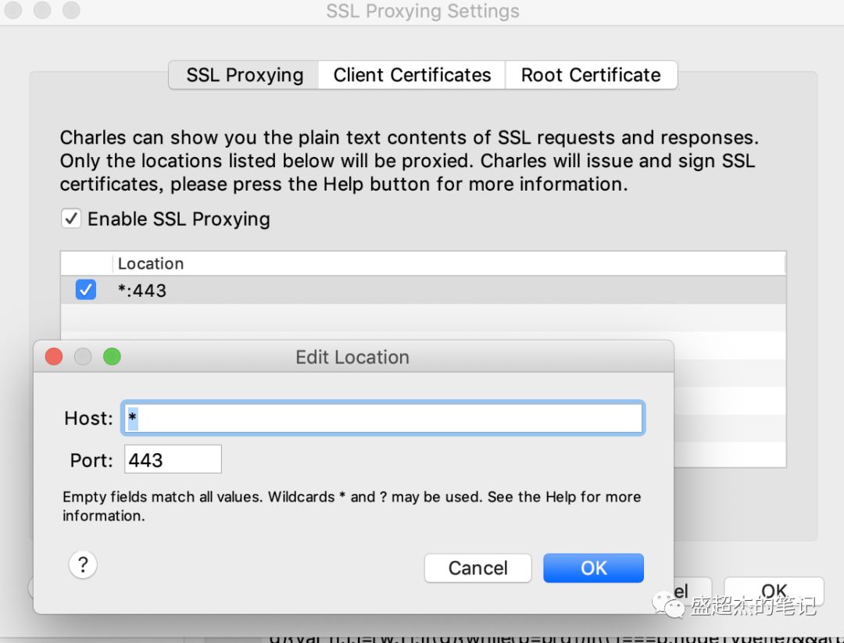
Task: Uncheck the *:443 location checkbox
Action: click(86, 290)
